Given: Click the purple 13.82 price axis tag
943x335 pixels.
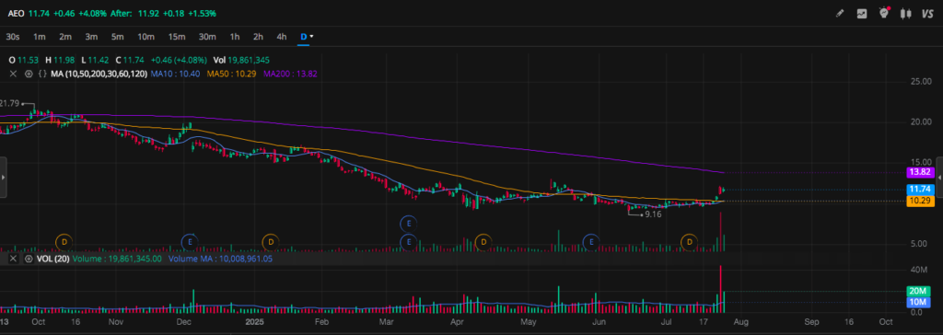Looking at the screenshot, I should tap(920, 173).
